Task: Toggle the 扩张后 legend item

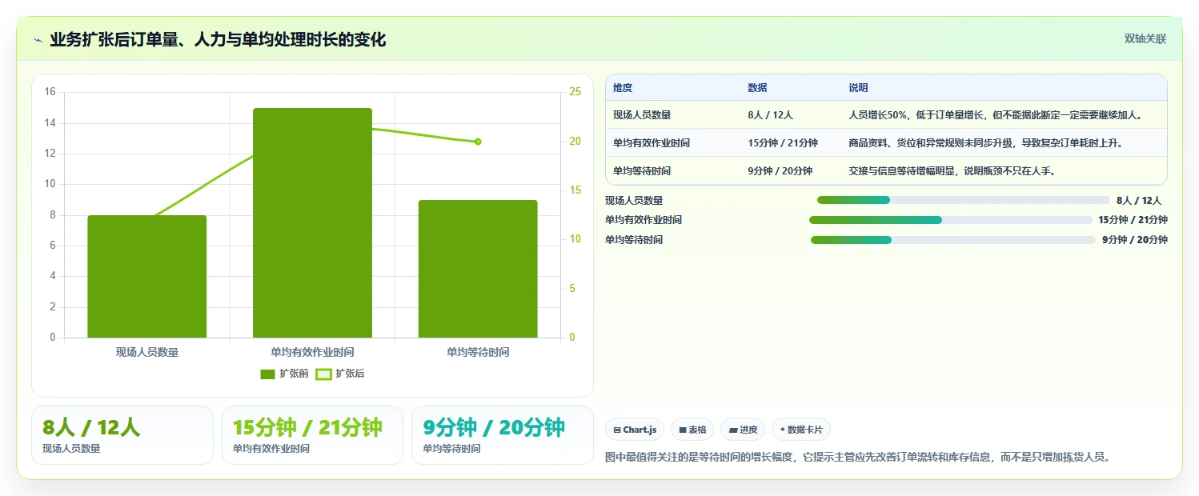Action: 340,374
